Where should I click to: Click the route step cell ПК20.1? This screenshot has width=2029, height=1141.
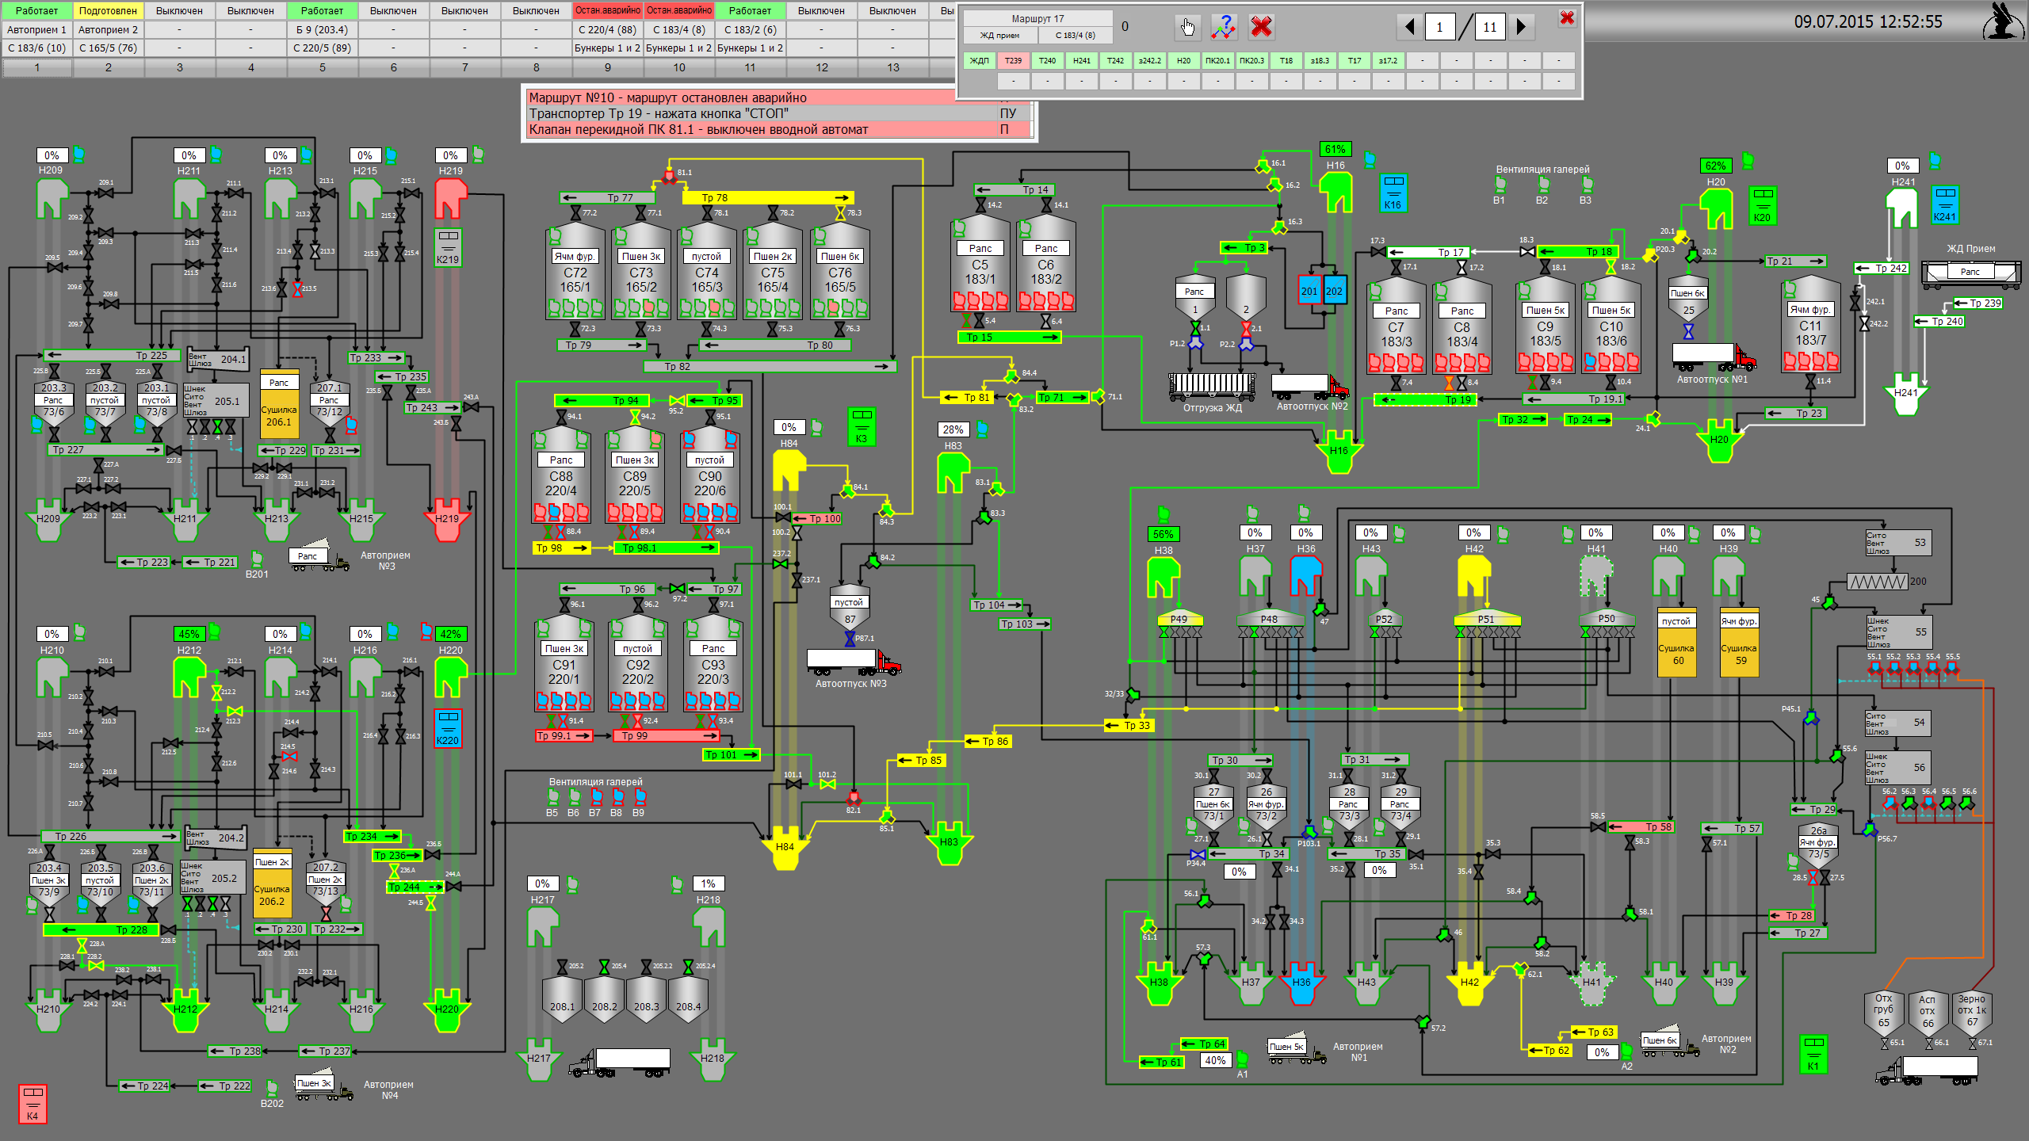point(1217,60)
